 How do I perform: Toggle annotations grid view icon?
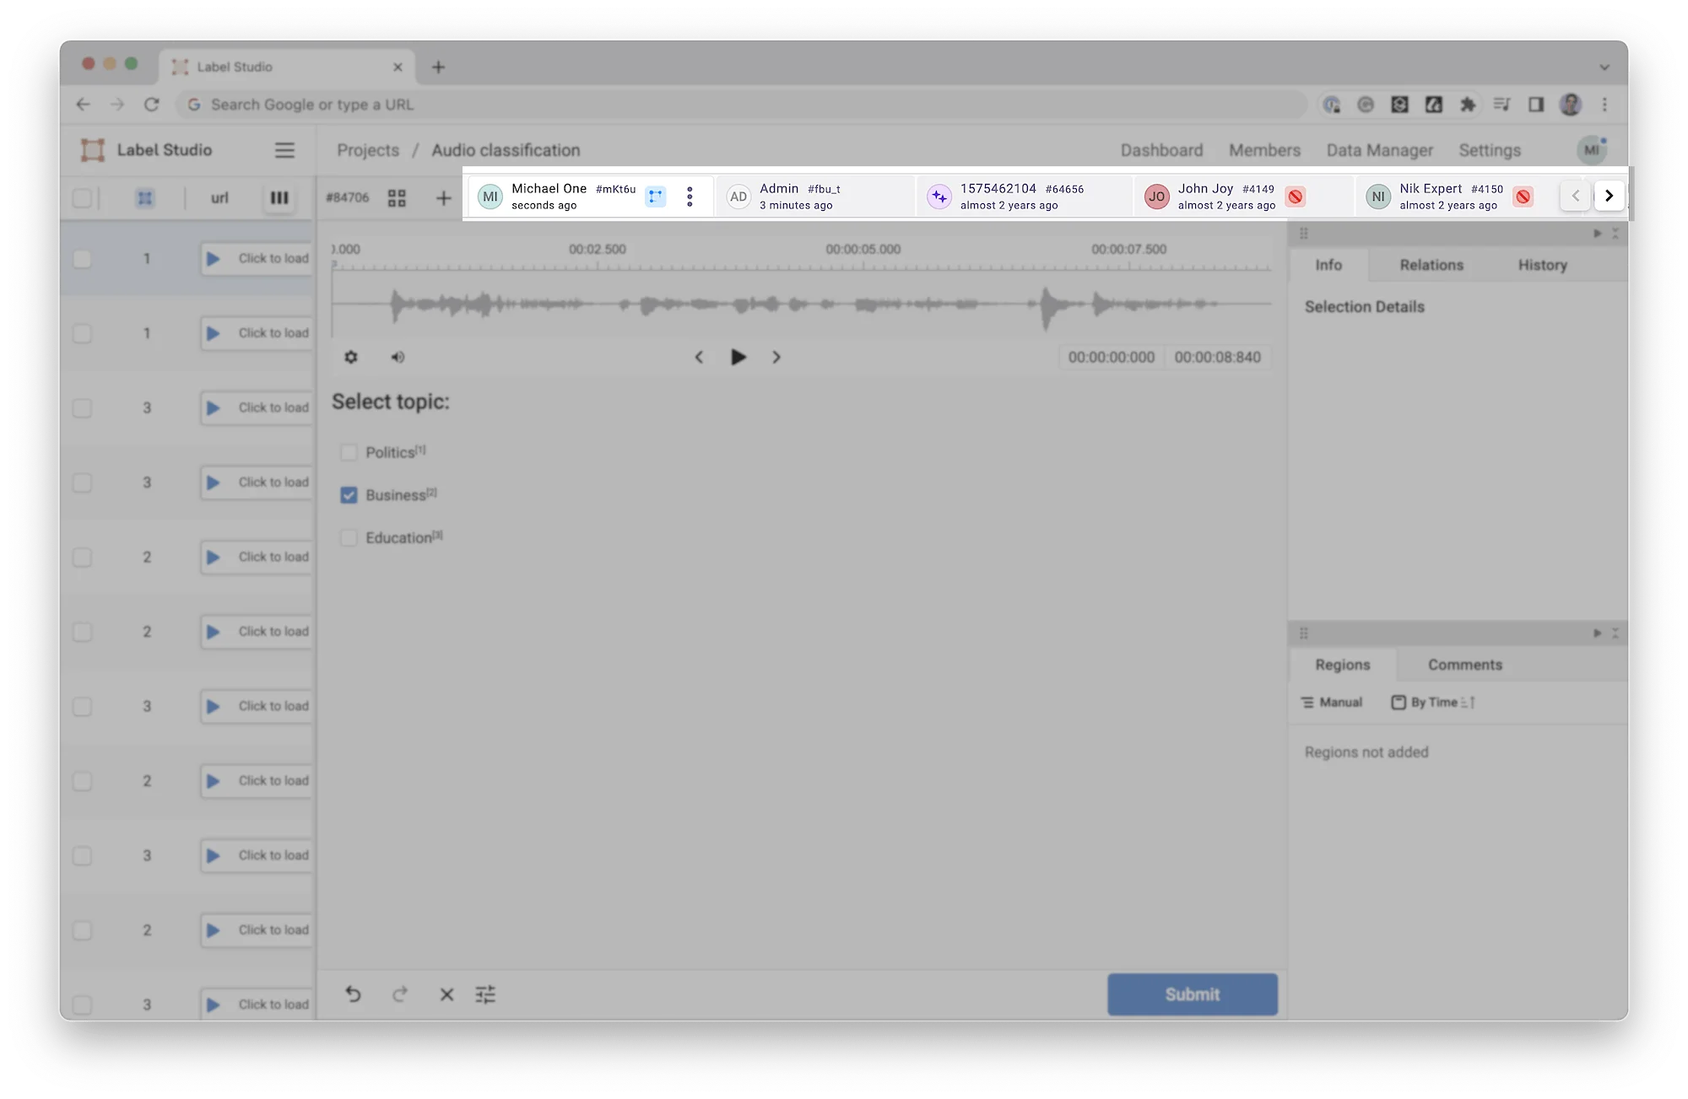pyautogui.click(x=397, y=197)
